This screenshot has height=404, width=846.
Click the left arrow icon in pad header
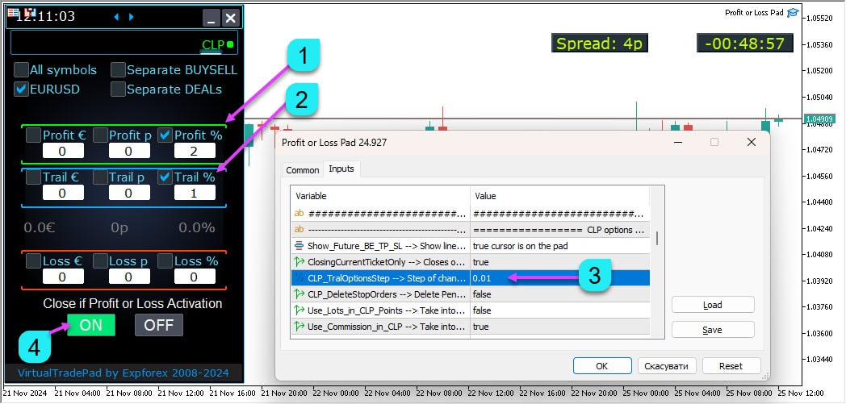coord(115,17)
